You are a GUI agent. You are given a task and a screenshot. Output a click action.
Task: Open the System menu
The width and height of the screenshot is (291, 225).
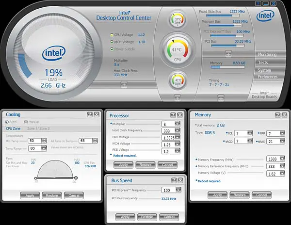(264, 70)
